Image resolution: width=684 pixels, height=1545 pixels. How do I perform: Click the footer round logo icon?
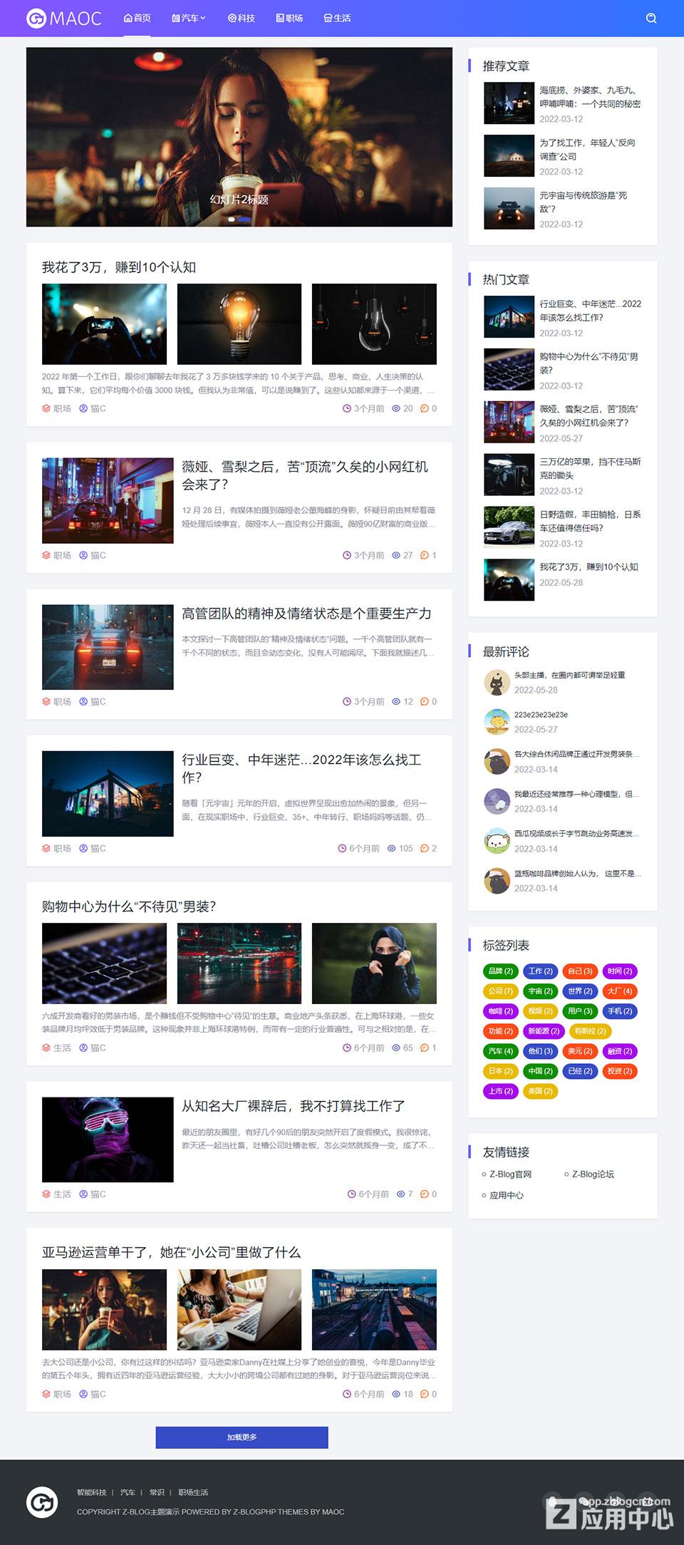click(42, 1502)
